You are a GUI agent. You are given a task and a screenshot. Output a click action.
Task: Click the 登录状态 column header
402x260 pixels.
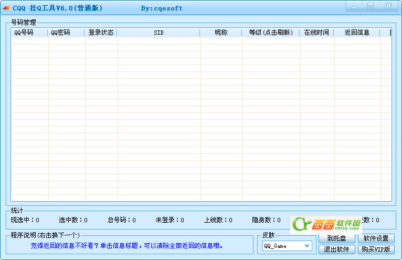[101, 33]
